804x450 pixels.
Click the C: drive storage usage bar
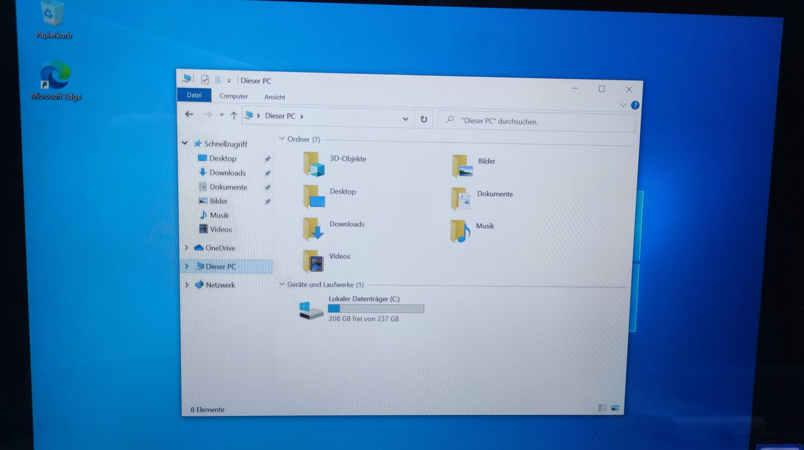(376, 308)
